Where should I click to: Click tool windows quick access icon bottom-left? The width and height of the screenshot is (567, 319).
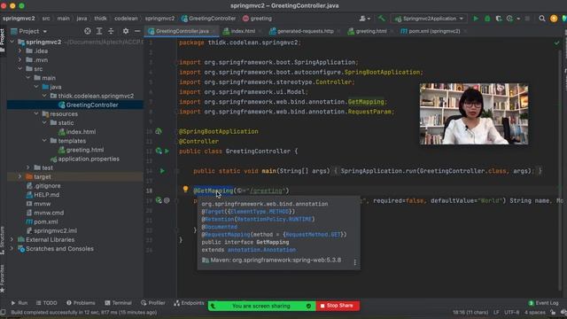pos(4,312)
